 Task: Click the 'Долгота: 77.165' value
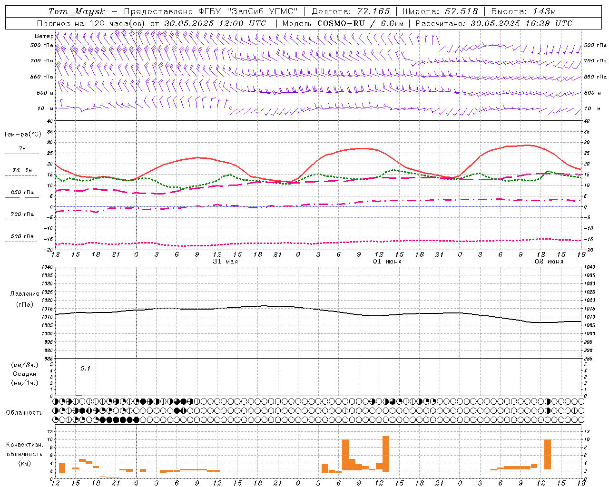pos(351,11)
